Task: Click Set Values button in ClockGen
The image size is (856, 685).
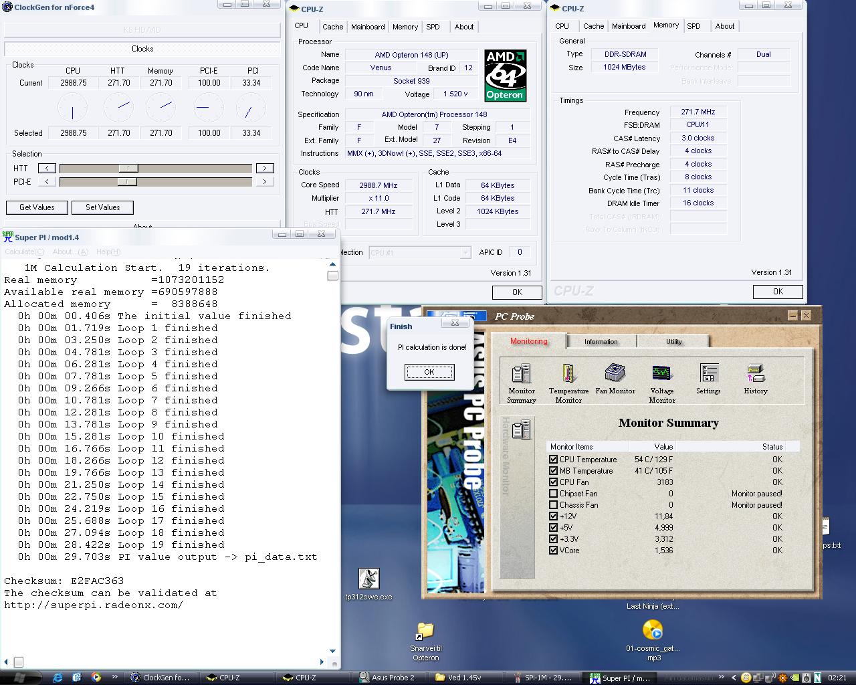Action: pyautogui.click(x=102, y=207)
